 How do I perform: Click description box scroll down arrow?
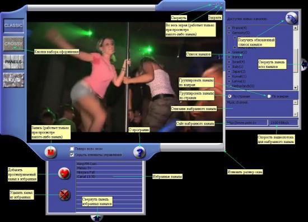pos(296,114)
